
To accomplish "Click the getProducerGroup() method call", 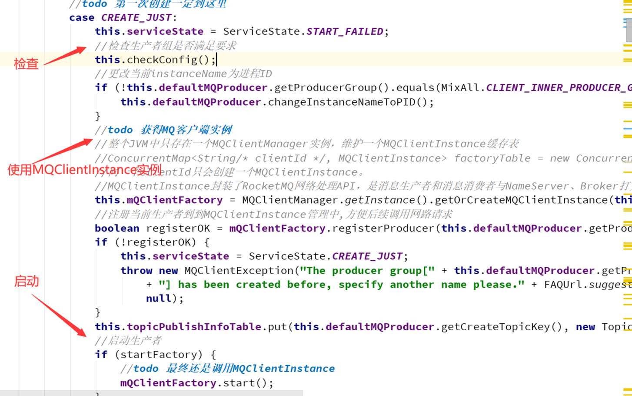I will 332,87.
